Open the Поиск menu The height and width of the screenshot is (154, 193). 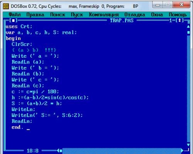pos(58,15)
